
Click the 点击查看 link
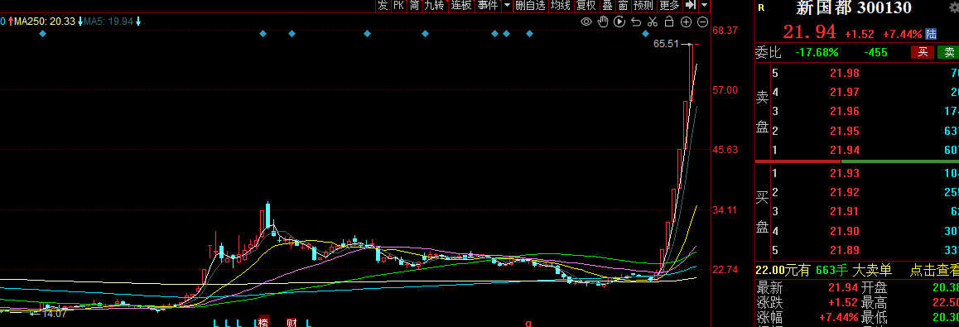[x=934, y=270]
